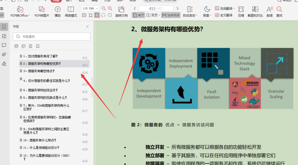
Task: Fit the whole page in window
Action: point(91,15)
